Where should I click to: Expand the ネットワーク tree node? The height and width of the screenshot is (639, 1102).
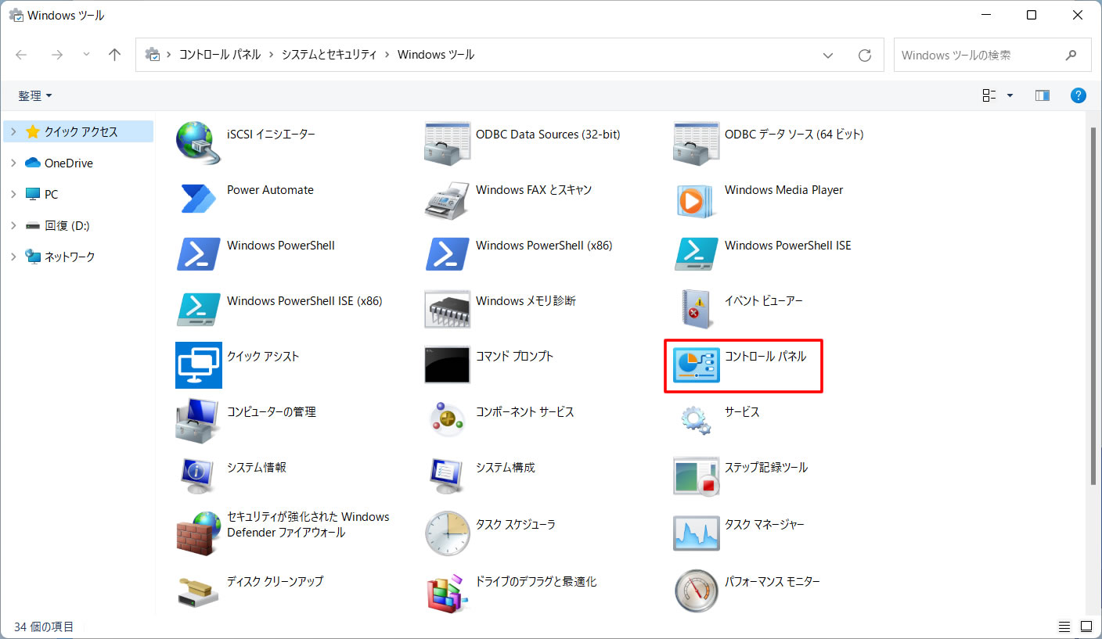pos(13,257)
